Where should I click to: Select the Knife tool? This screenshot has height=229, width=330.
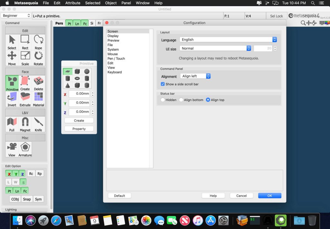click(x=38, y=124)
